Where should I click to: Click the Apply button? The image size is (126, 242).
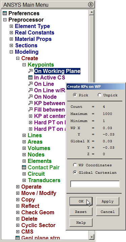coord(108,201)
